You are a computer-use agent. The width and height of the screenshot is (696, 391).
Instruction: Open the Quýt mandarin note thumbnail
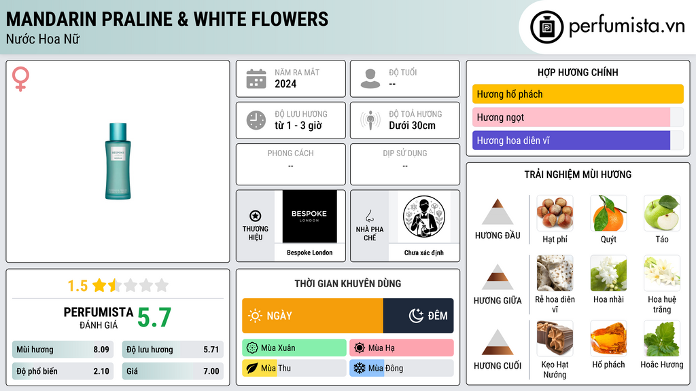coord(608,213)
